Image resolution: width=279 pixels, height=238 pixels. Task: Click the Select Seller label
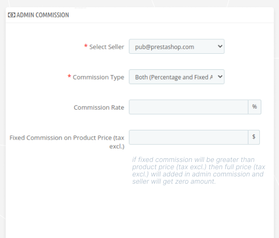click(x=106, y=47)
